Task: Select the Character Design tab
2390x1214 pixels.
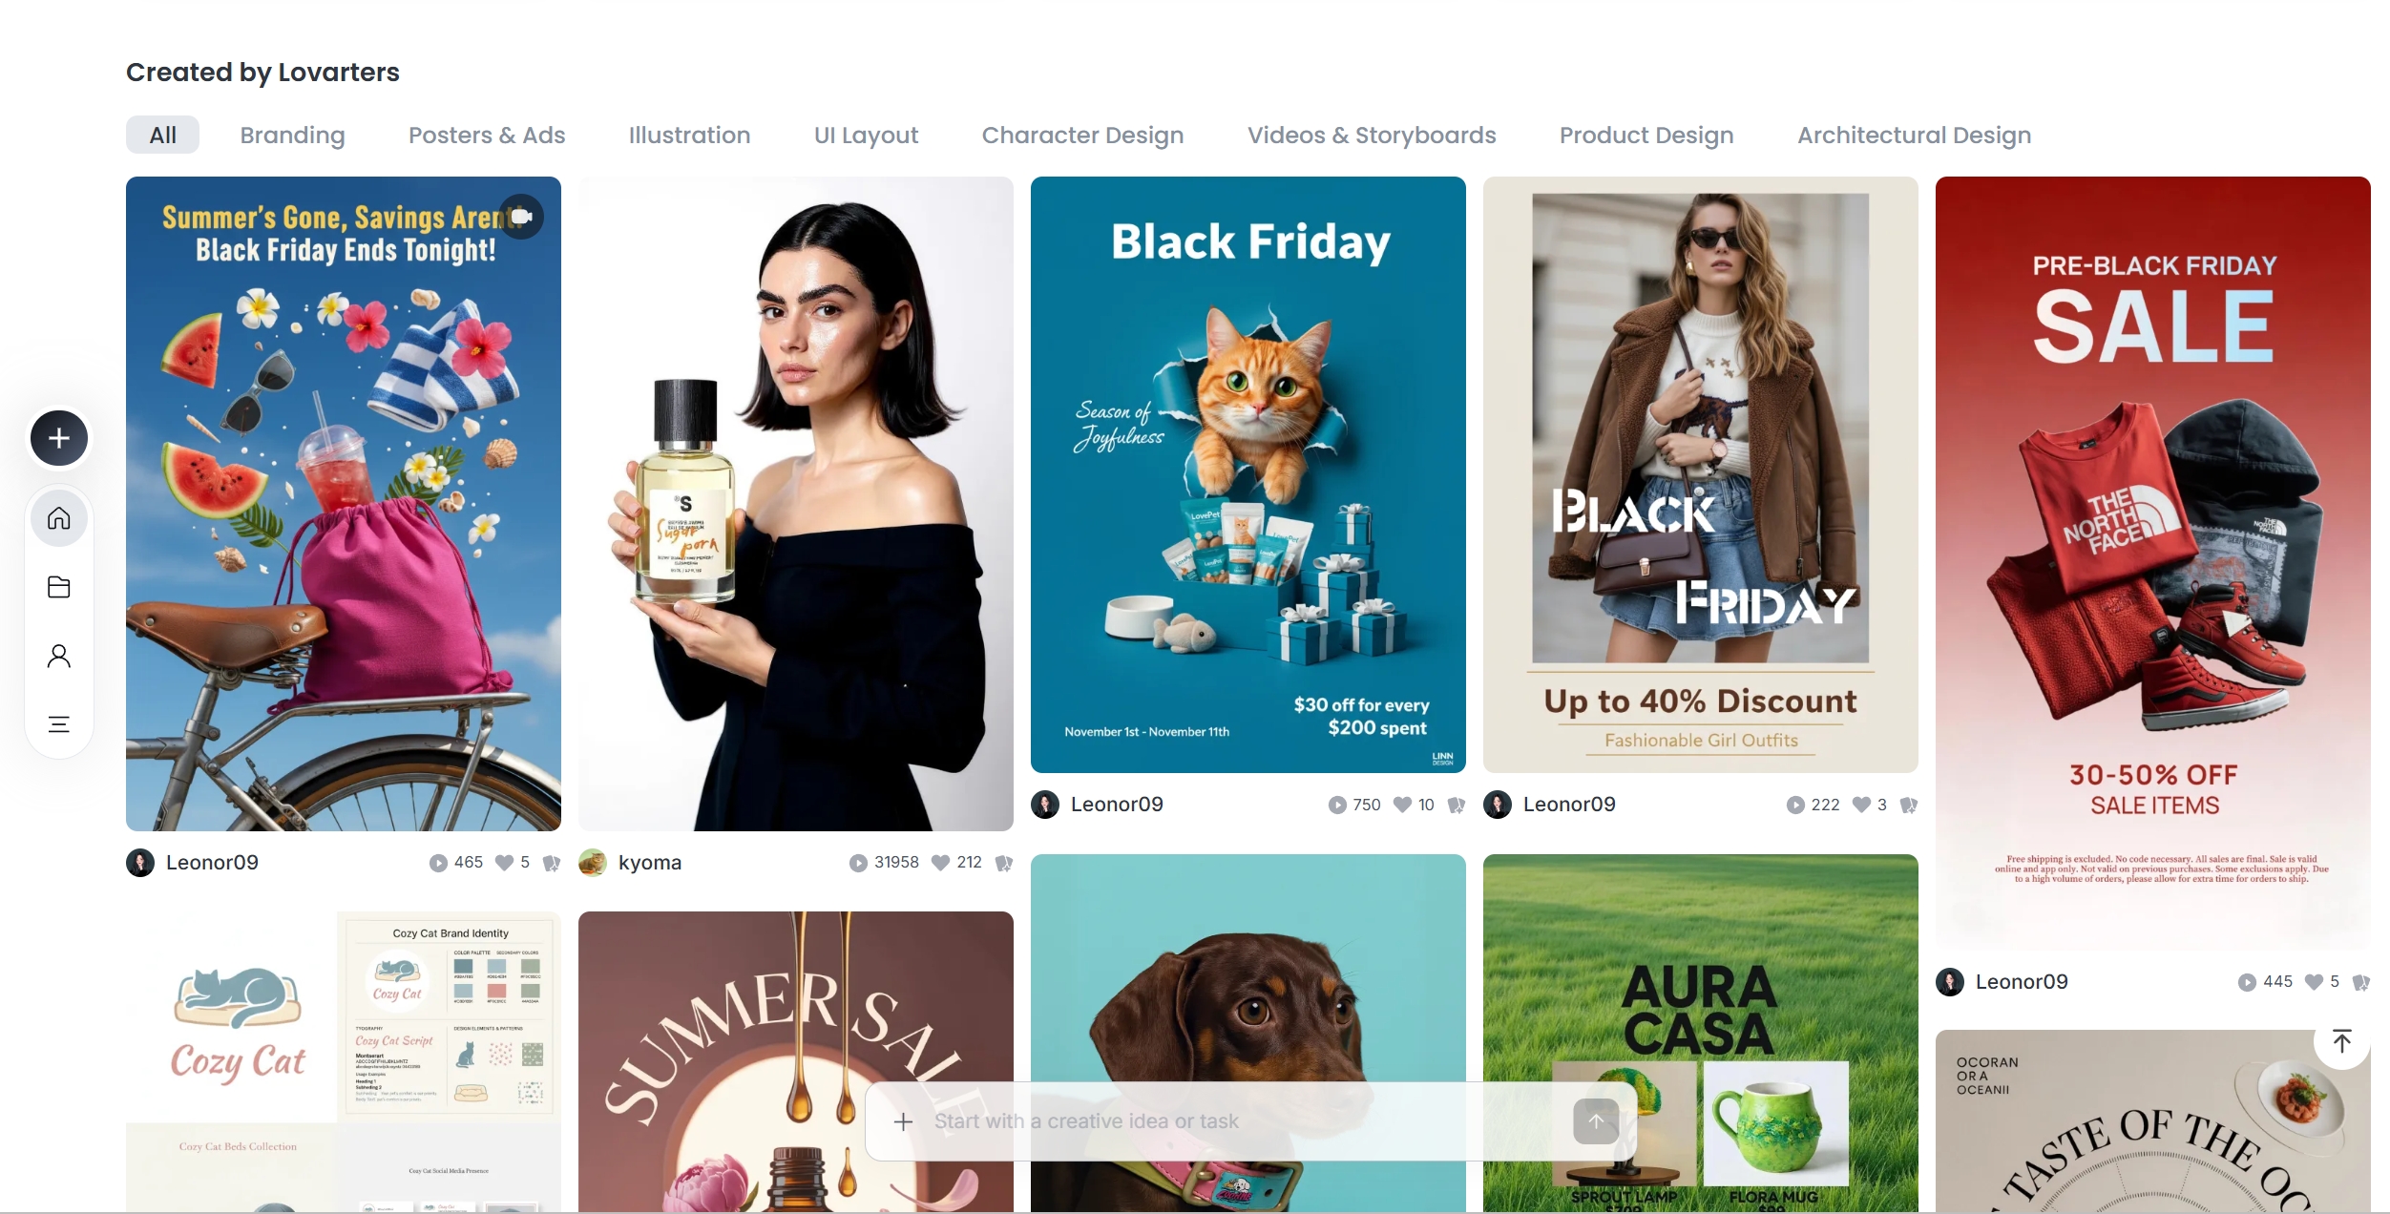Action: coord(1082,135)
